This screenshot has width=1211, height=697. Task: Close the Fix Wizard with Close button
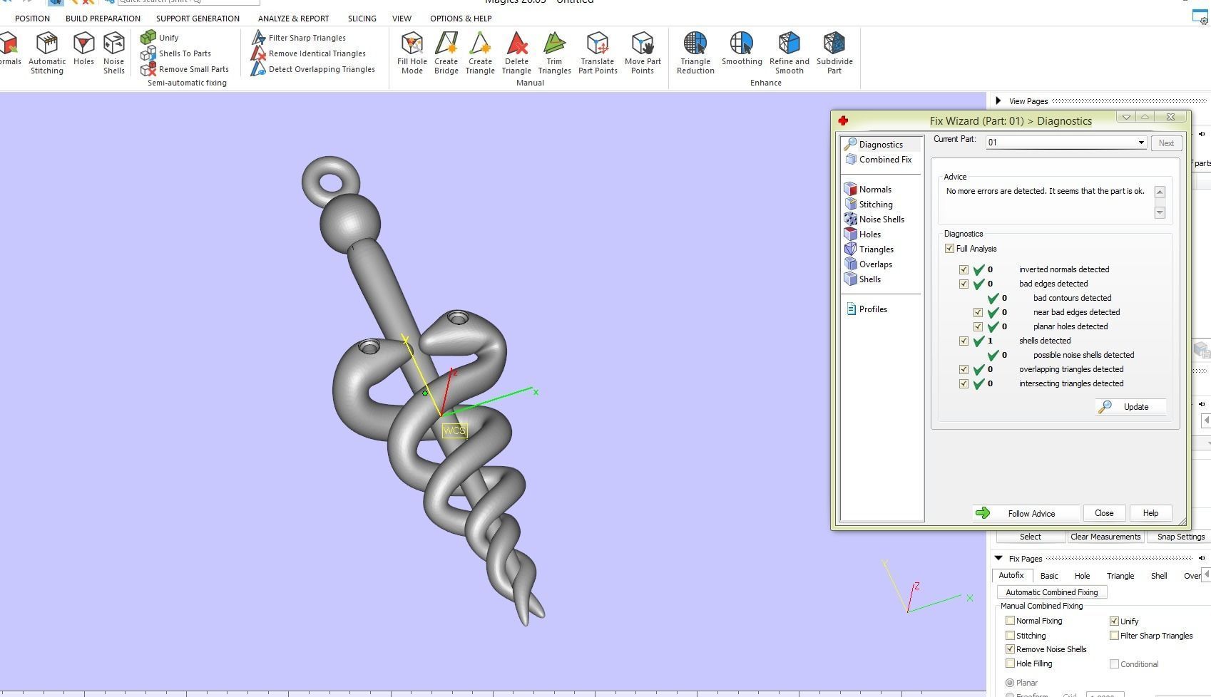pyautogui.click(x=1104, y=513)
